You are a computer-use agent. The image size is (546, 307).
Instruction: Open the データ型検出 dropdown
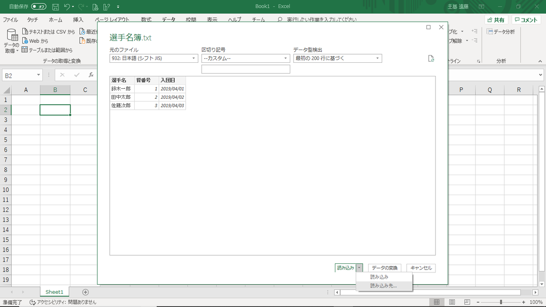(x=337, y=58)
